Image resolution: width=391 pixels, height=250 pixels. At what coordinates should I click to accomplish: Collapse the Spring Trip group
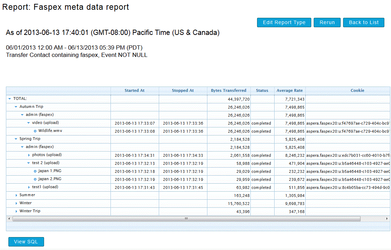click(16, 139)
